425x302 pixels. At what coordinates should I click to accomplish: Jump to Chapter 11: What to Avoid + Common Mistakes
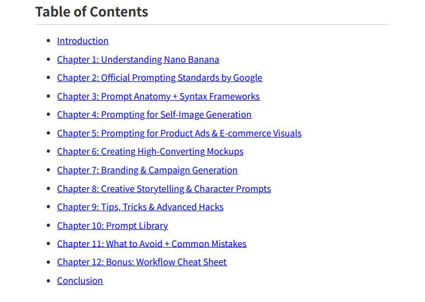coord(152,244)
